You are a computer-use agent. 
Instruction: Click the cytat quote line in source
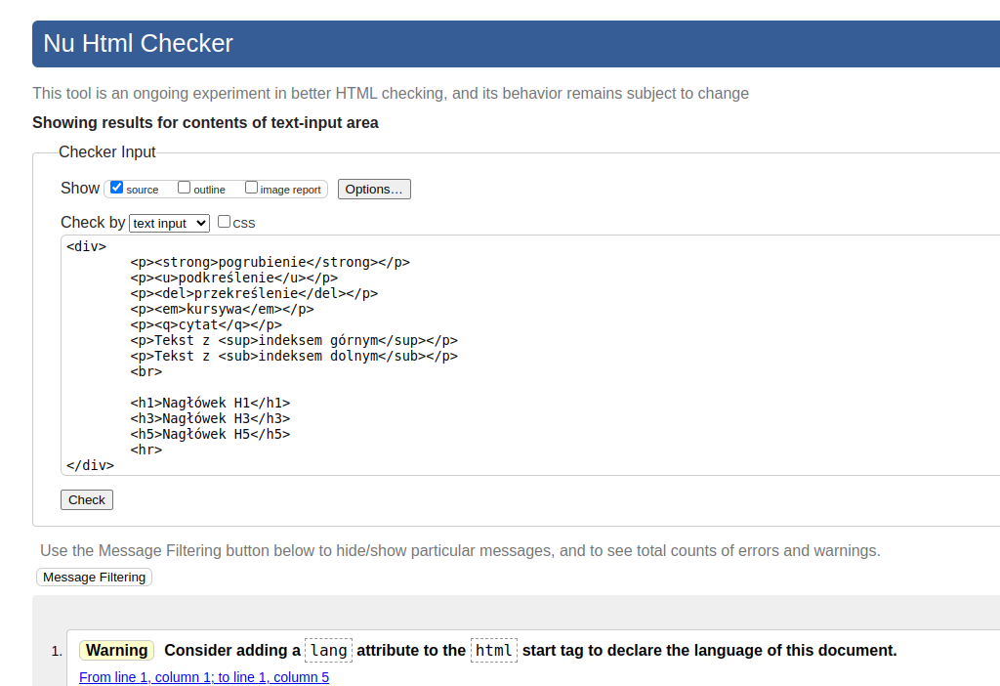tap(206, 324)
